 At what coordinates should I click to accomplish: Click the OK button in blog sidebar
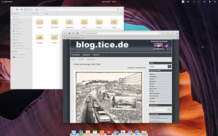point(169,110)
